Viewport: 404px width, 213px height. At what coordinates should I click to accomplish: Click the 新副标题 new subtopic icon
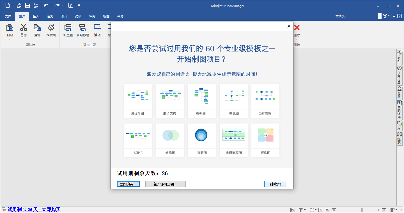pos(83,28)
